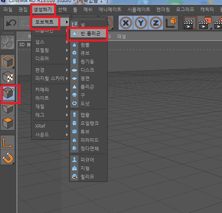
Task: Open the 편집 menu
Action: pyautogui.click(x=23, y=10)
